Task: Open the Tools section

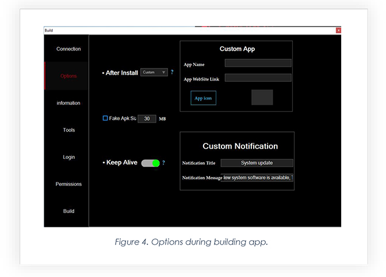Action: pos(68,130)
